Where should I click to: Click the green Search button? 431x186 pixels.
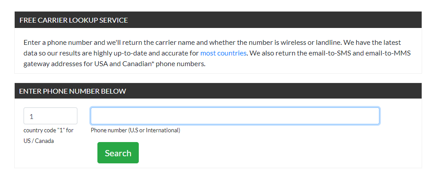pos(118,153)
